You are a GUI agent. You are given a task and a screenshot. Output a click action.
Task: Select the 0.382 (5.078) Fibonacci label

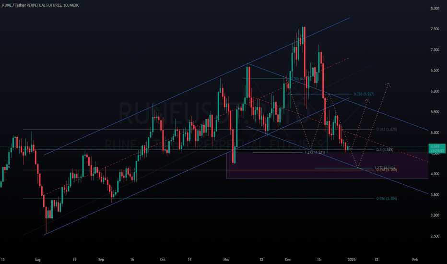pyautogui.click(x=387, y=129)
